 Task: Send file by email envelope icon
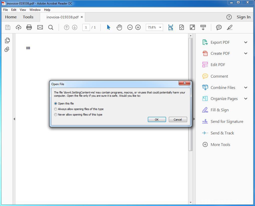pos(40,27)
